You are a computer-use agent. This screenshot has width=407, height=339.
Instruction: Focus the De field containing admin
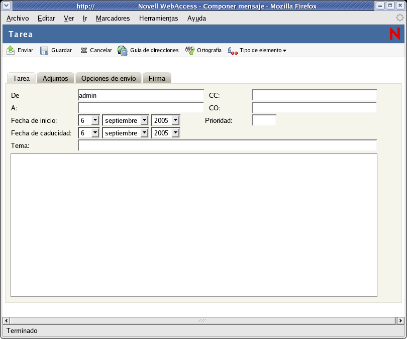coord(141,95)
